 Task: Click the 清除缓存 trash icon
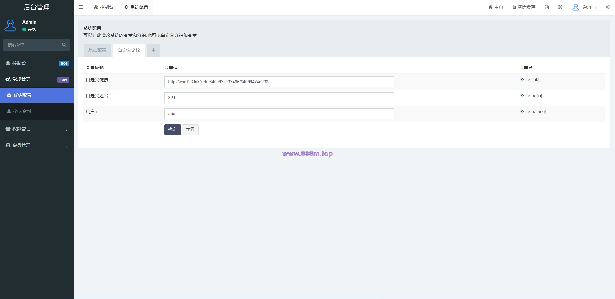click(x=514, y=7)
